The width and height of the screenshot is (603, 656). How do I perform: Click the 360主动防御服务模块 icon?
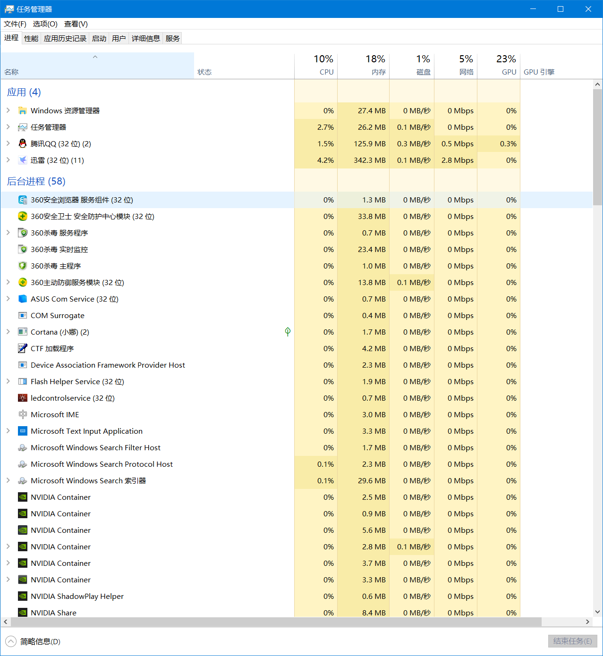point(22,283)
